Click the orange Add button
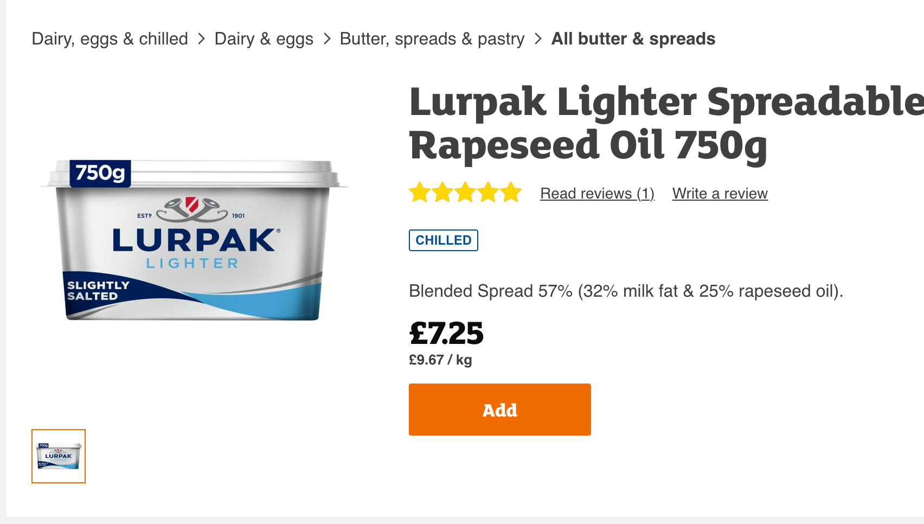924x524 pixels. coord(499,410)
